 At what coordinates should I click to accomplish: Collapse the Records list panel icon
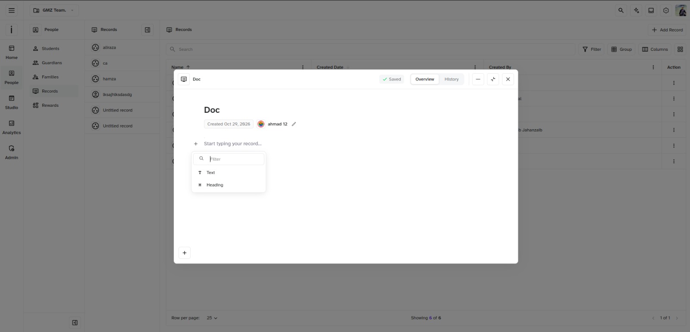pos(147,30)
